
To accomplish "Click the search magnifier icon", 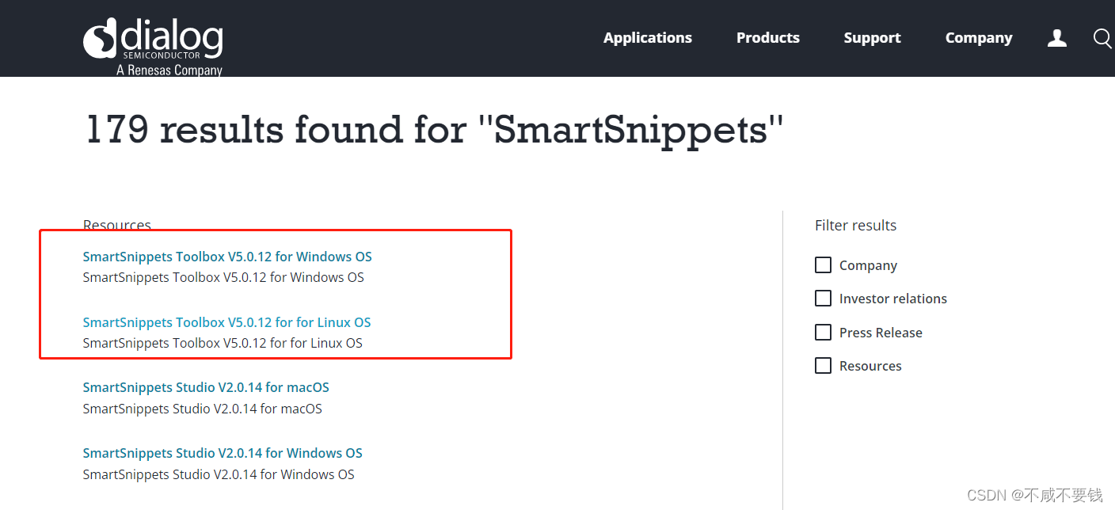I will [x=1102, y=38].
